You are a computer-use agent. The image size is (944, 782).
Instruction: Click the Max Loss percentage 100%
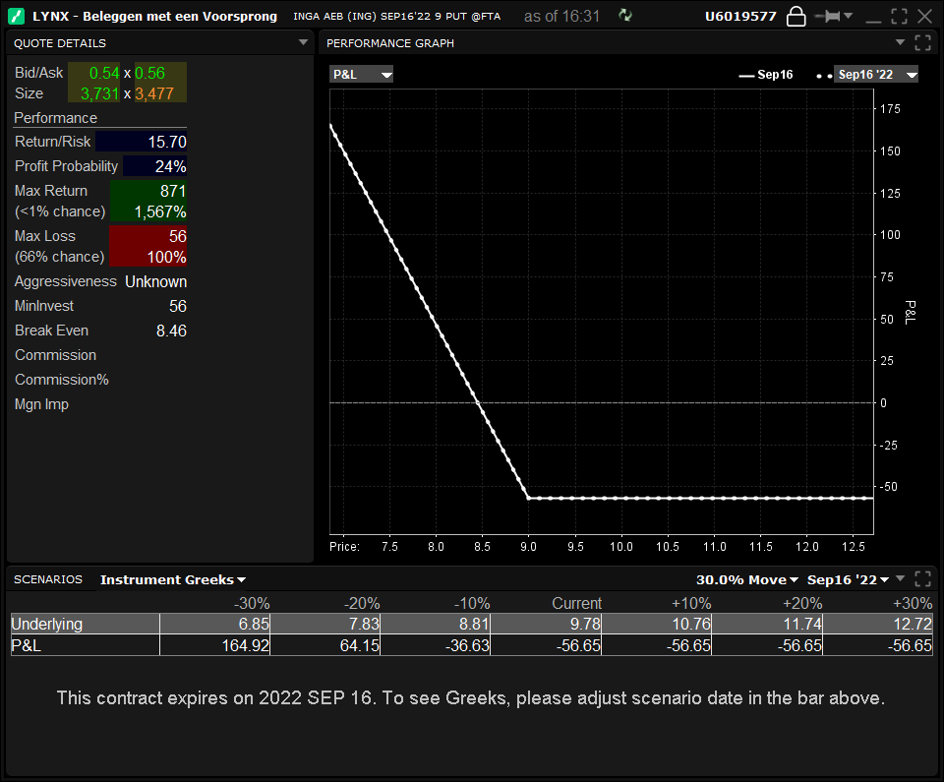[167, 258]
